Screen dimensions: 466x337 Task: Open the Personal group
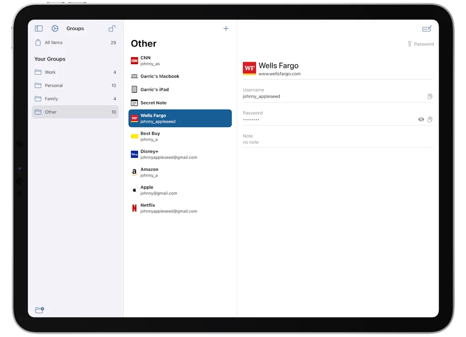(x=54, y=86)
